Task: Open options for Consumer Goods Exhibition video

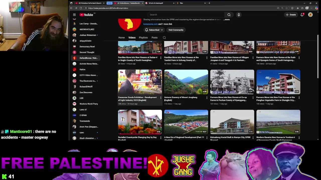Action: (x=161, y=97)
